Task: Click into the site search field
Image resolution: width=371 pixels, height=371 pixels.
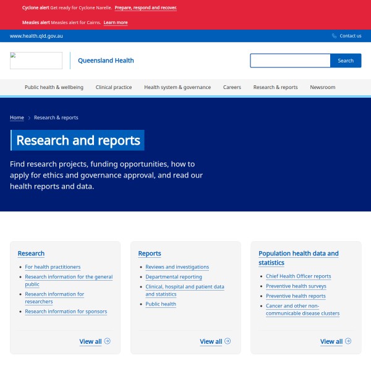Action: 290,61
